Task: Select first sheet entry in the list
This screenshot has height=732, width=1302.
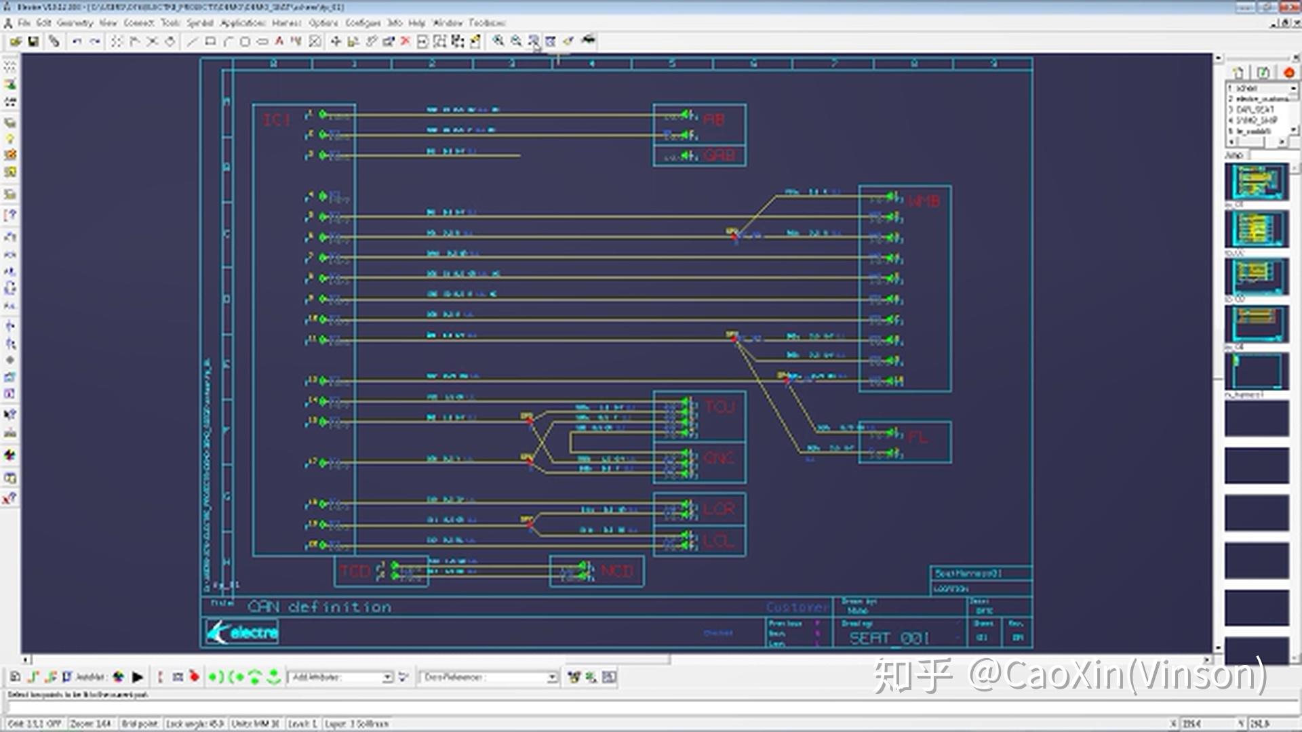Action: (x=1258, y=88)
